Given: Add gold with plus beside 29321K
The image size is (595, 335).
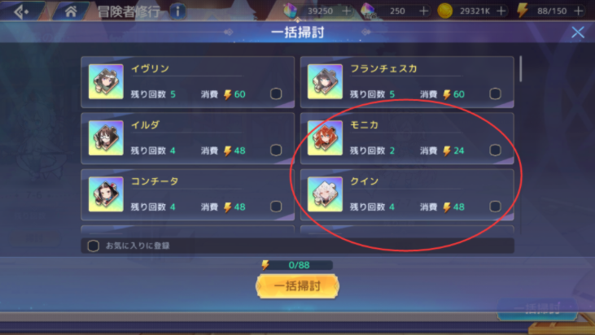Looking at the screenshot, I should (x=501, y=11).
